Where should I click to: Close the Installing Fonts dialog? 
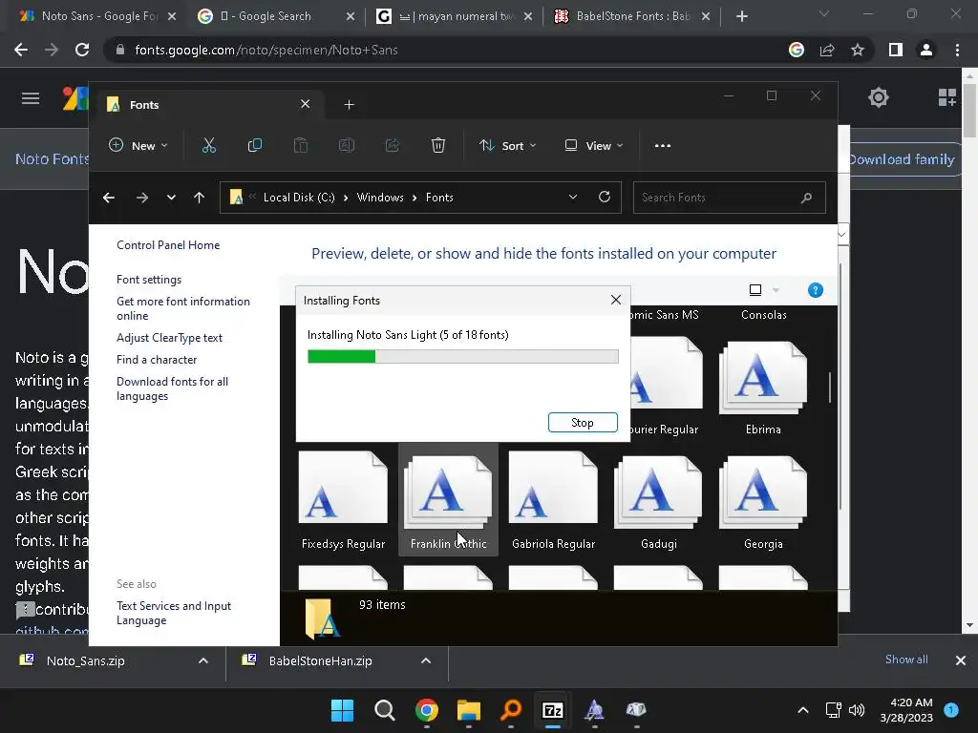coord(616,300)
